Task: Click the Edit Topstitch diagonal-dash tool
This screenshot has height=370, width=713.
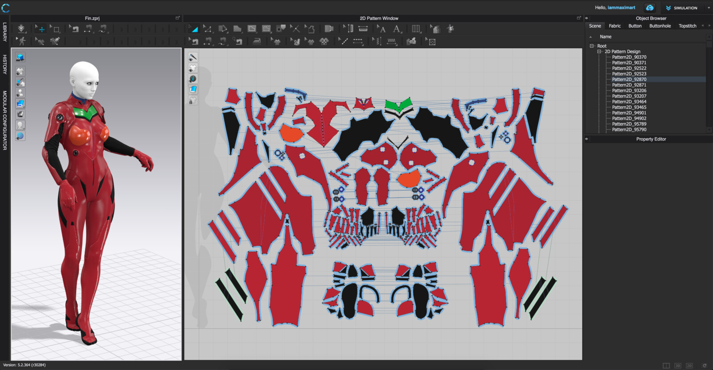Action: [343, 41]
